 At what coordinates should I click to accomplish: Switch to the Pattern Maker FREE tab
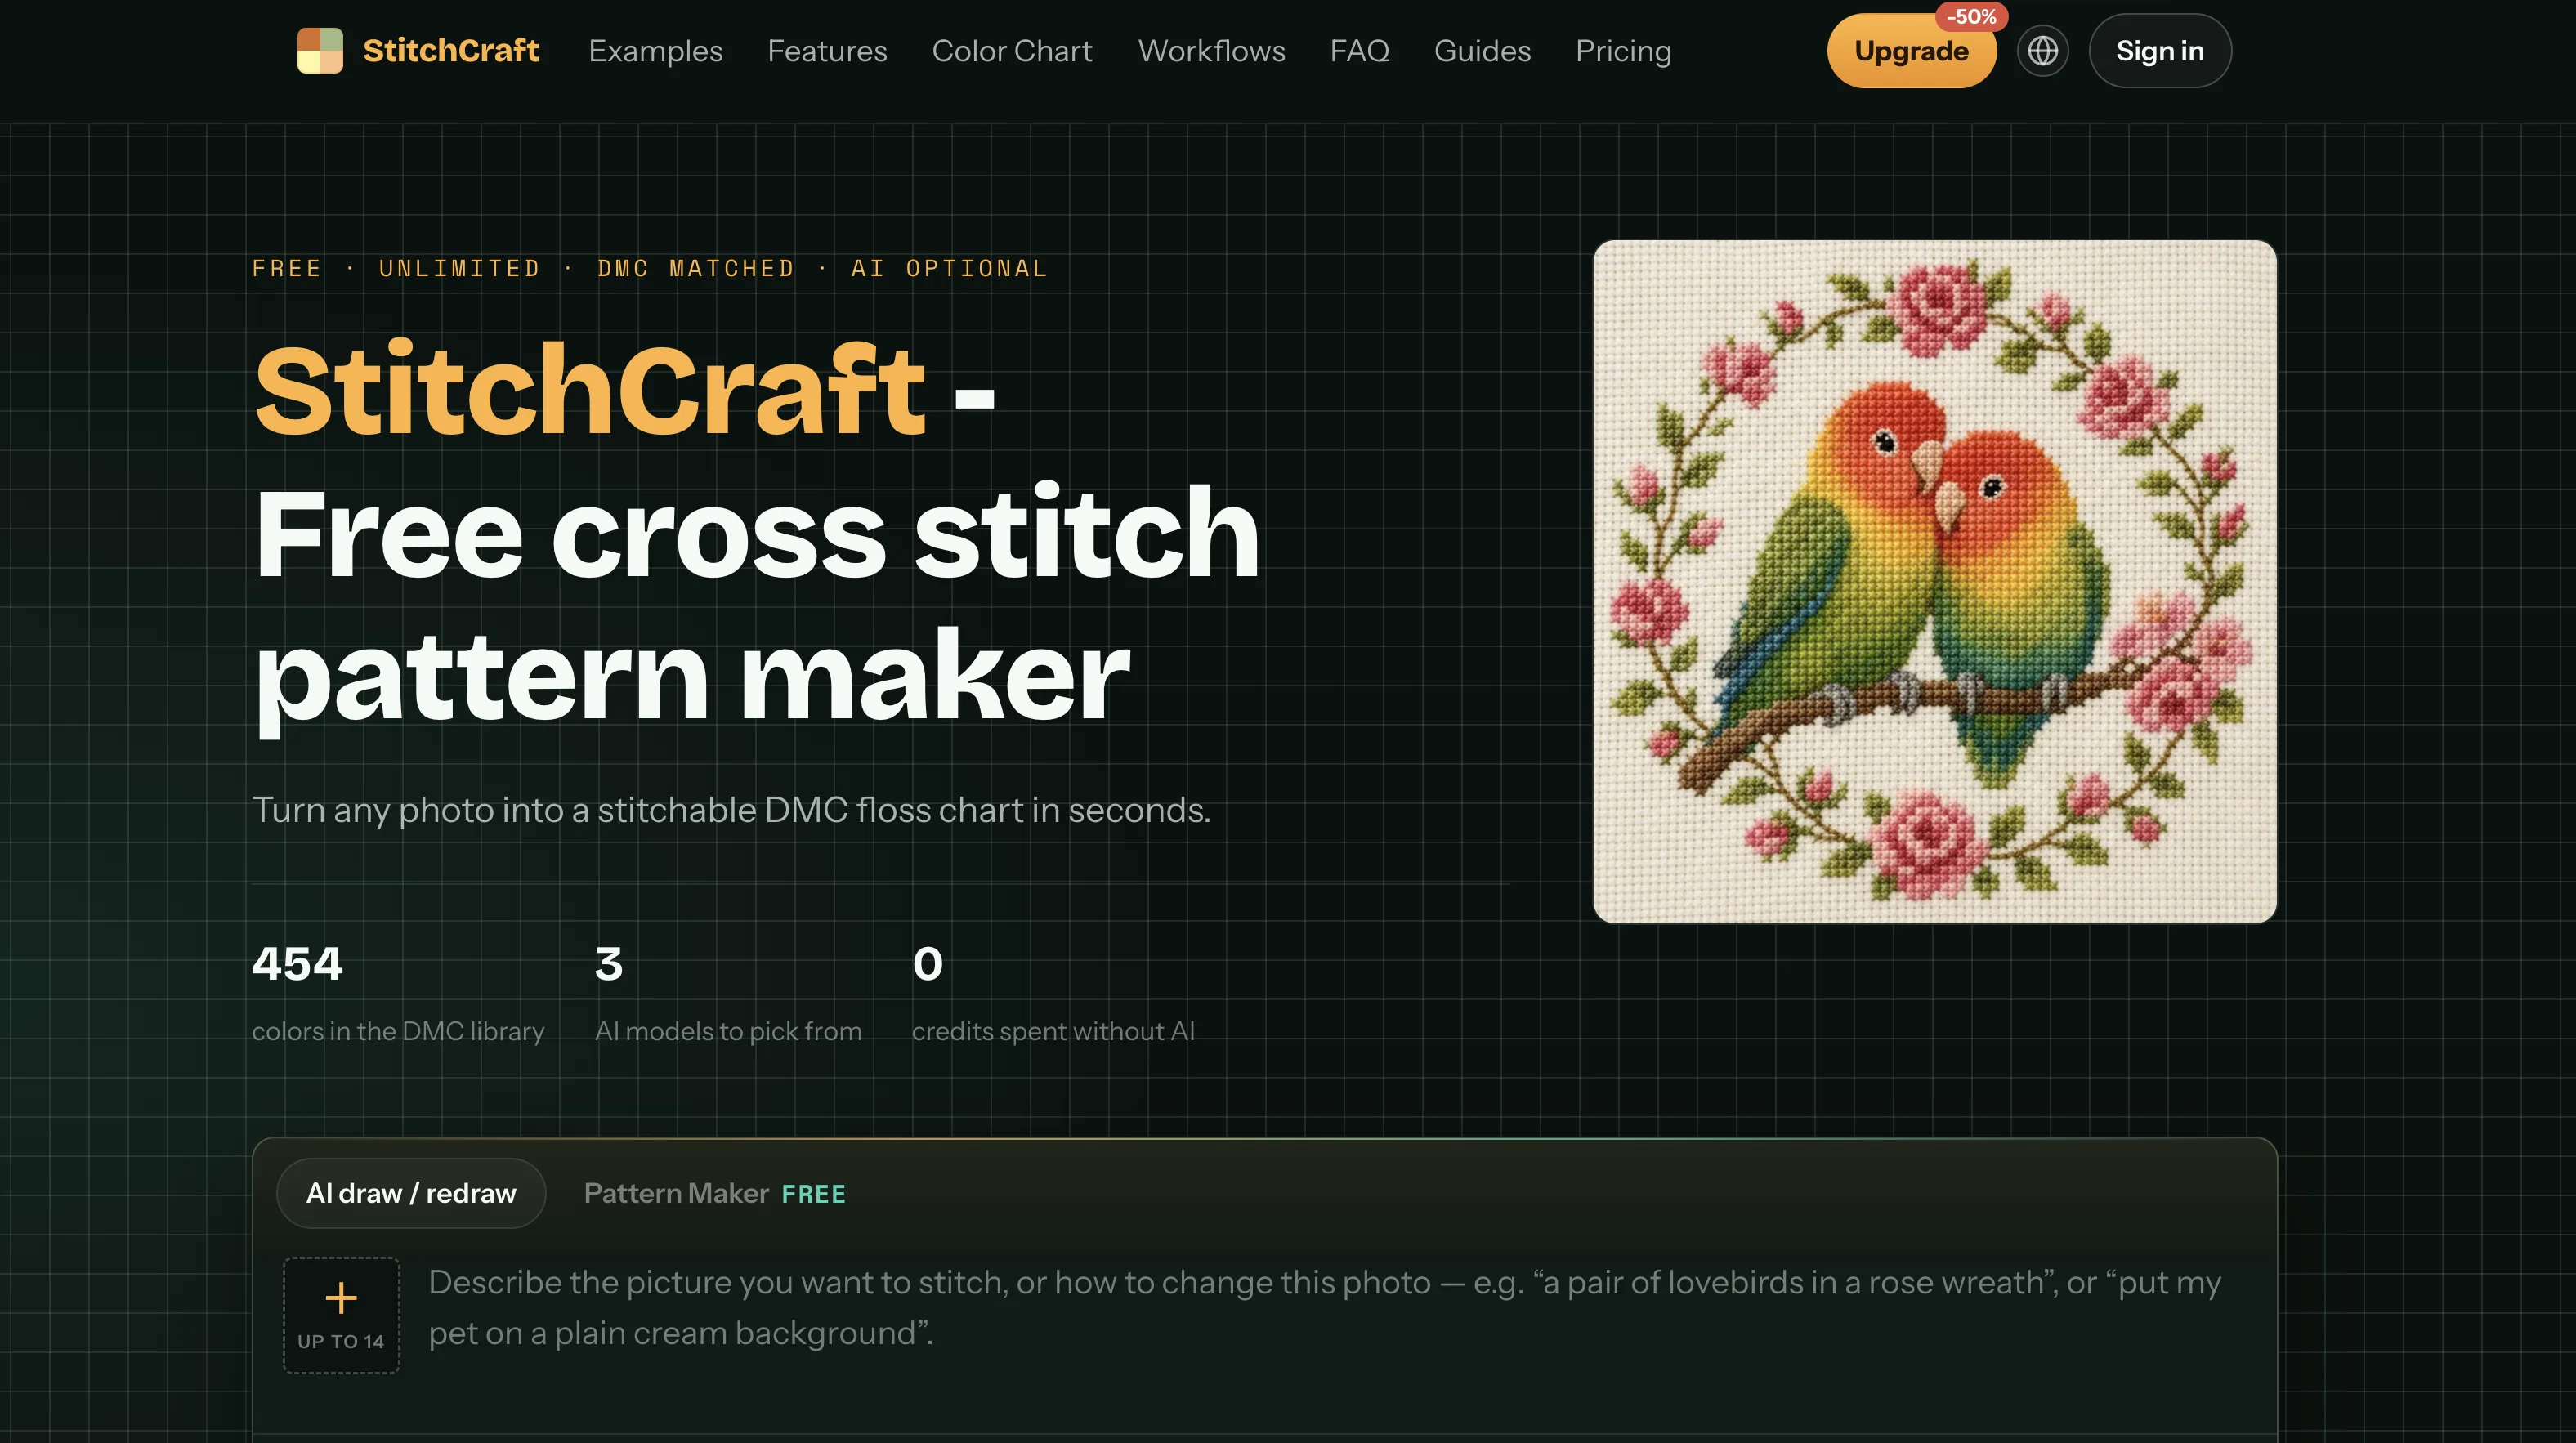[x=714, y=1193]
